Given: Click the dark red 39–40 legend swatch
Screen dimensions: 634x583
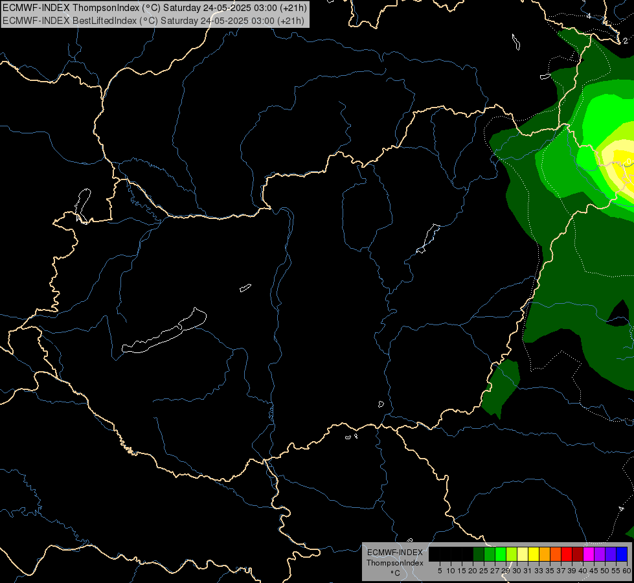Looking at the screenshot, I should click(x=578, y=554).
